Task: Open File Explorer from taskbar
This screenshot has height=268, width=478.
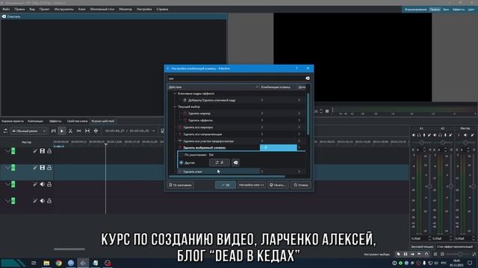Action: 46,263
